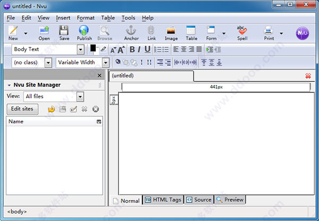Expand the Form button dropdown arrow
The image size is (319, 221).
224,33
